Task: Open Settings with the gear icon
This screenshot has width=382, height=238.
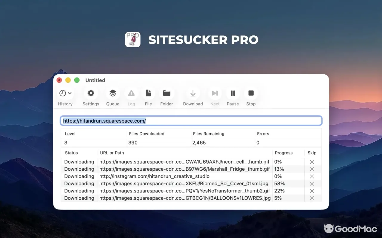Action: (x=91, y=93)
